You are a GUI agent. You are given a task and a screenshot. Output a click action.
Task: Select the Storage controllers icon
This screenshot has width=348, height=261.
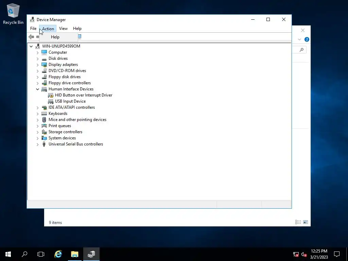coord(44,132)
